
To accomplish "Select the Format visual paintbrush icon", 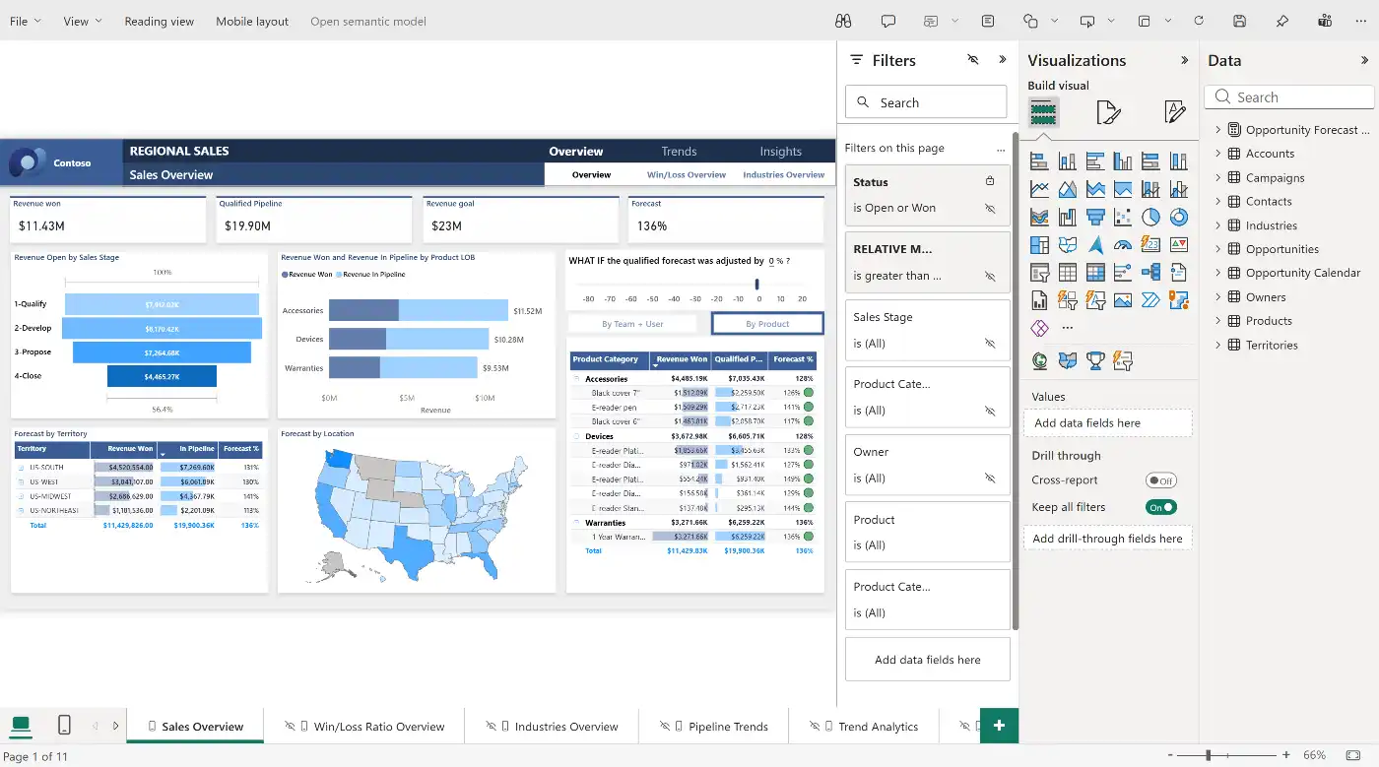I will 1109,112.
